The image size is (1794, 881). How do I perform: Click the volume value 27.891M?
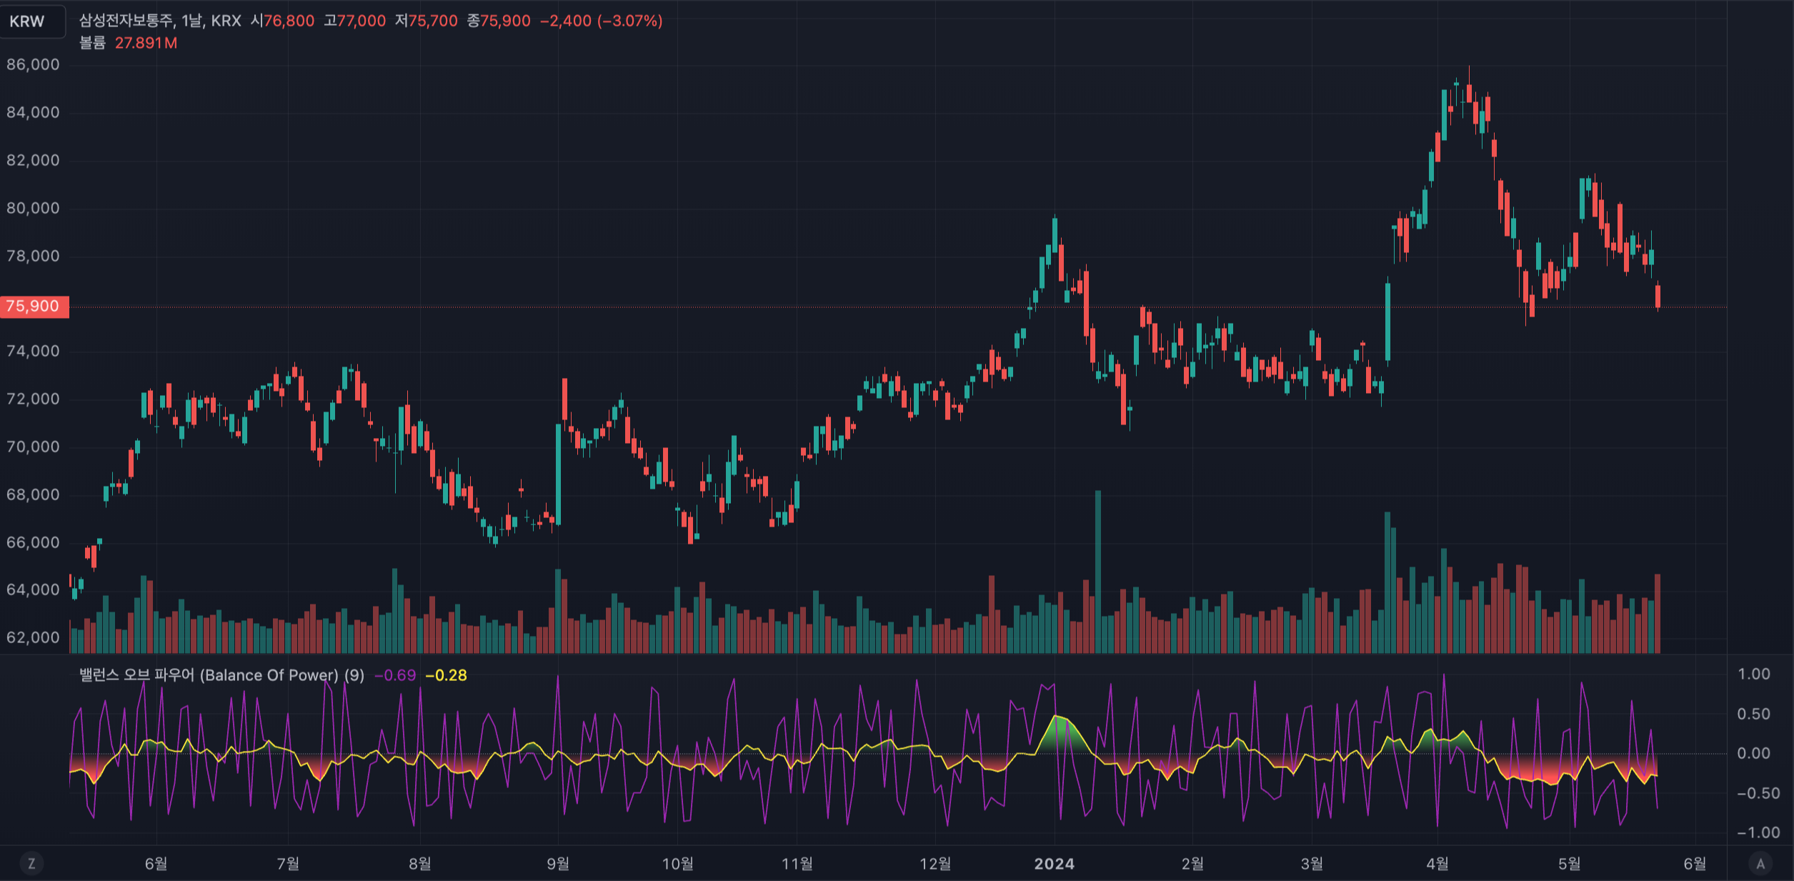[146, 43]
